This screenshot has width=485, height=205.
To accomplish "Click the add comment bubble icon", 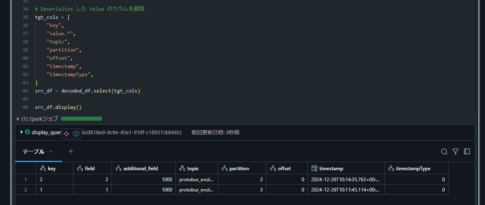I will [x=76, y=134].
